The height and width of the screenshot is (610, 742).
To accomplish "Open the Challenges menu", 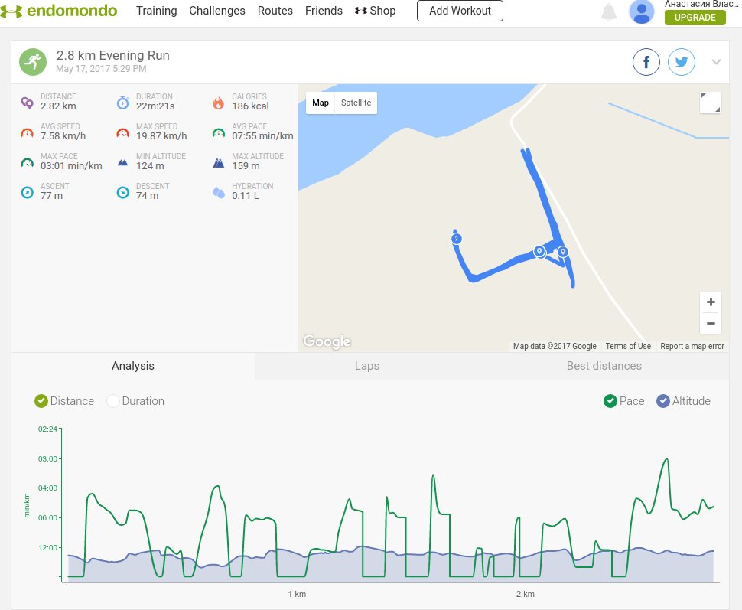I will (x=217, y=11).
